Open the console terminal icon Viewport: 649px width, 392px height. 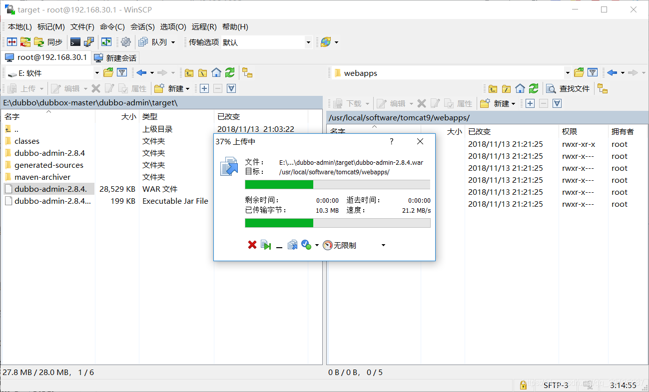[x=75, y=42]
